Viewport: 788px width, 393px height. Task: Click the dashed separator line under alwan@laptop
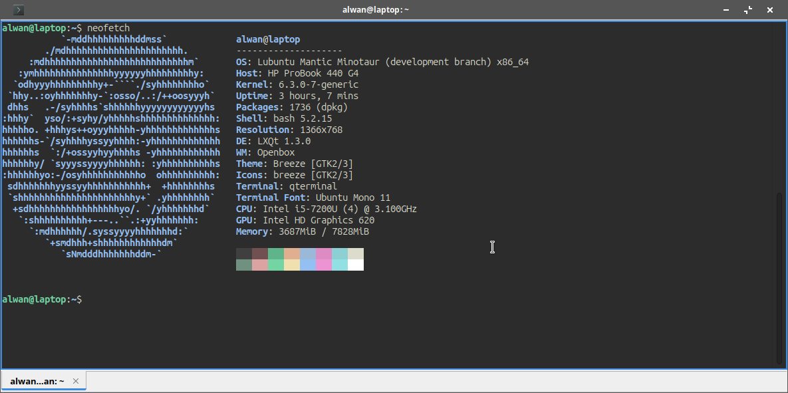point(289,51)
